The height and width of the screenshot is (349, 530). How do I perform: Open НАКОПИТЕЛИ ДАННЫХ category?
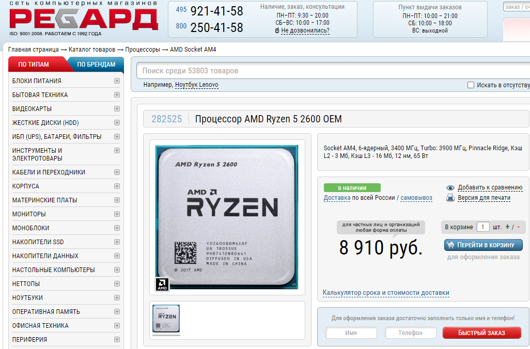[45, 256]
